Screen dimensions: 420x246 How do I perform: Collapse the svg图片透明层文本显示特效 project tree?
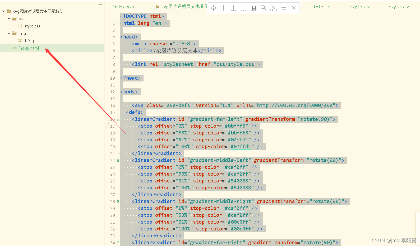3,11
